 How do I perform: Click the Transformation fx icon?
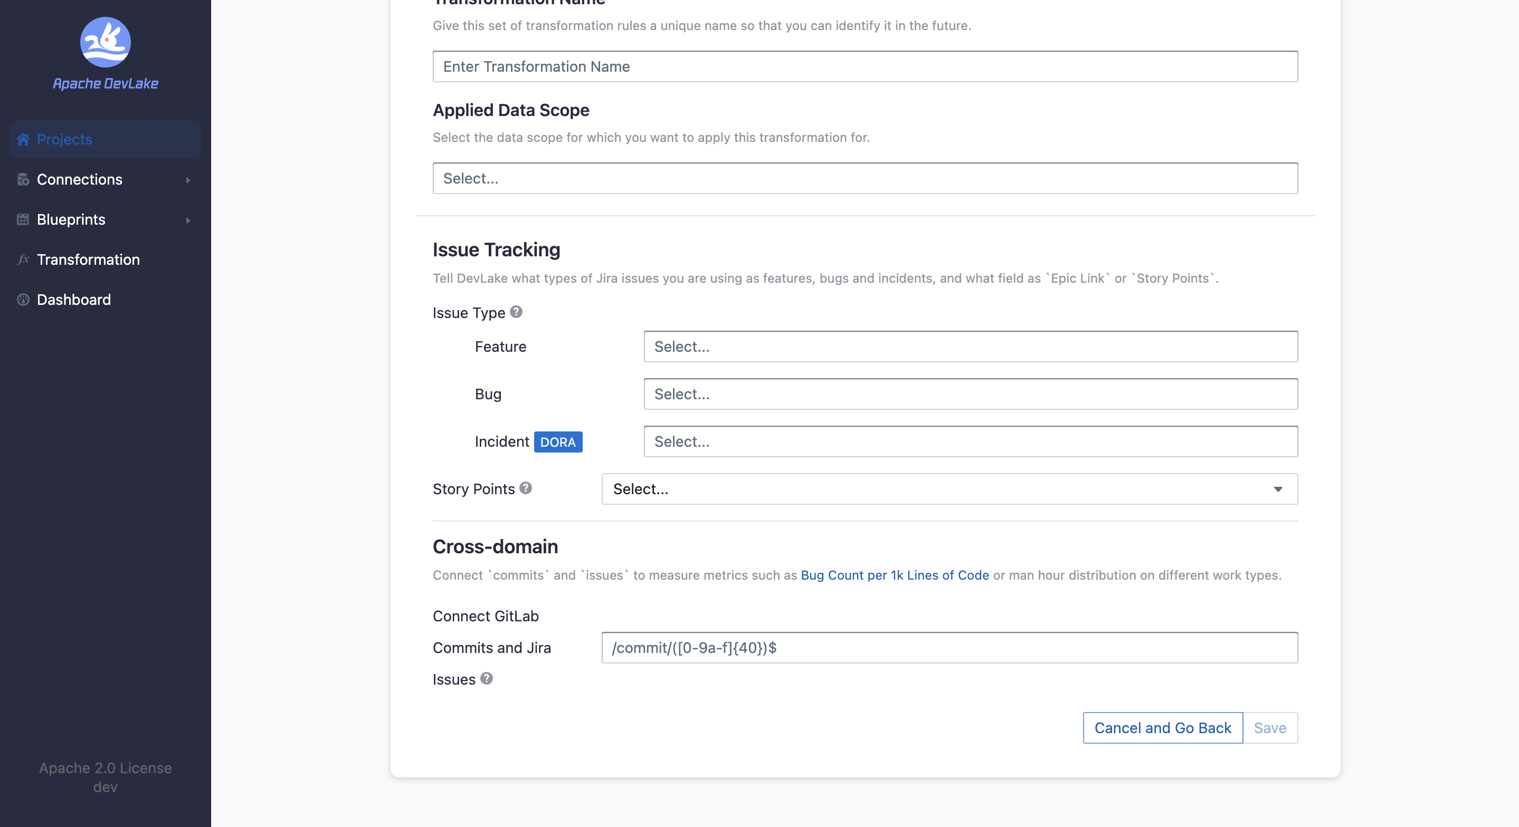click(x=23, y=259)
